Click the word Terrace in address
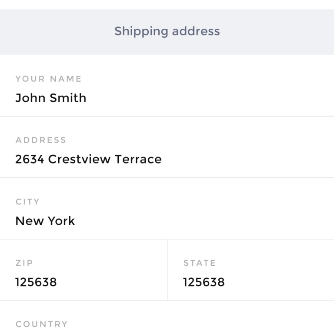The width and height of the screenshot is (334, 334). (138, 159)
